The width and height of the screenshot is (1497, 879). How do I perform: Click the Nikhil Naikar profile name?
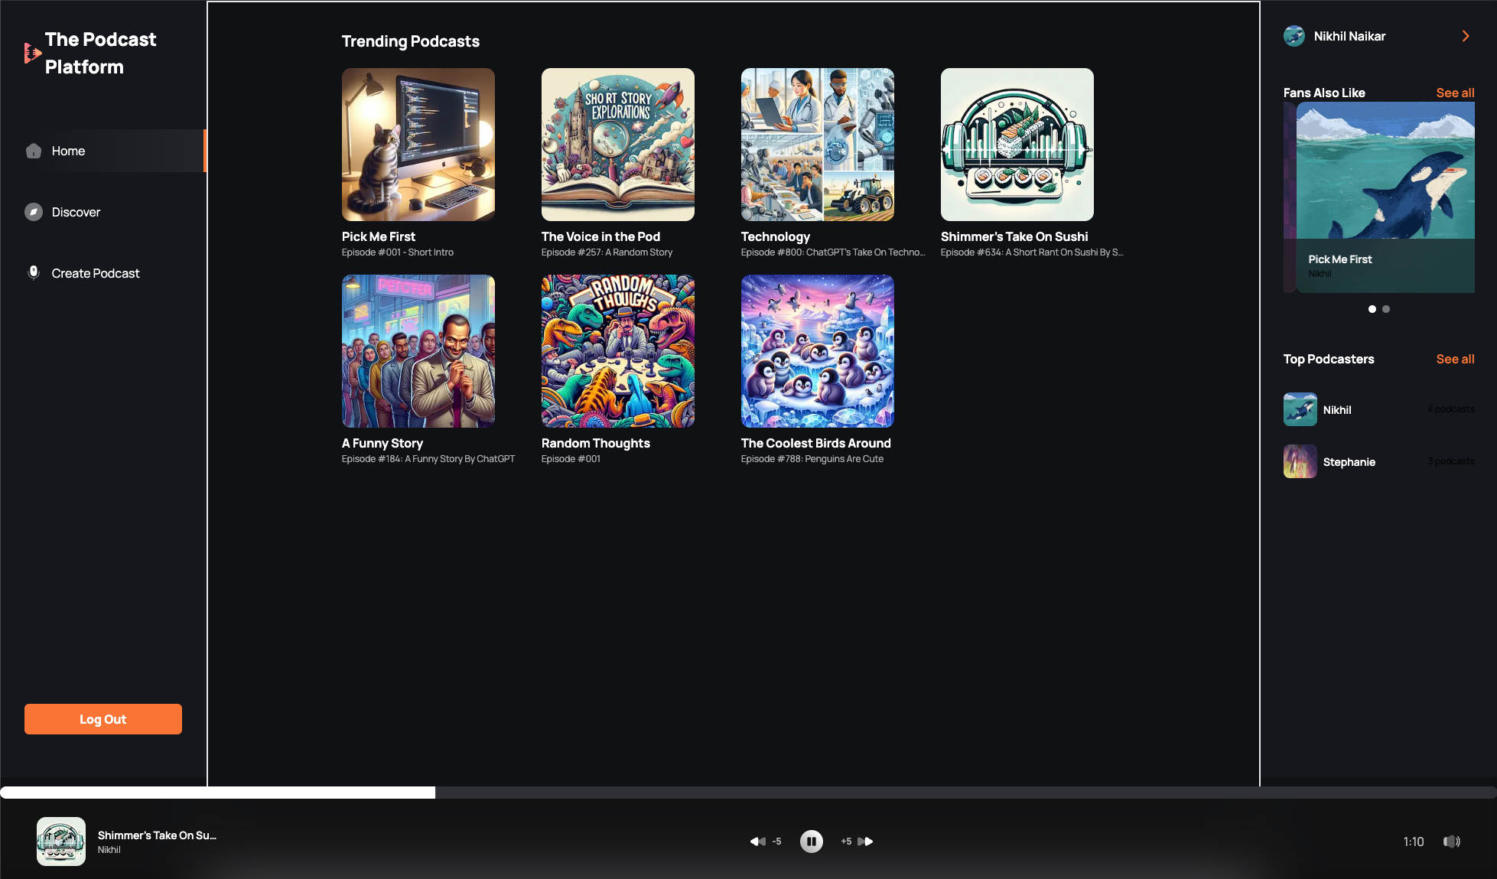1349,36
